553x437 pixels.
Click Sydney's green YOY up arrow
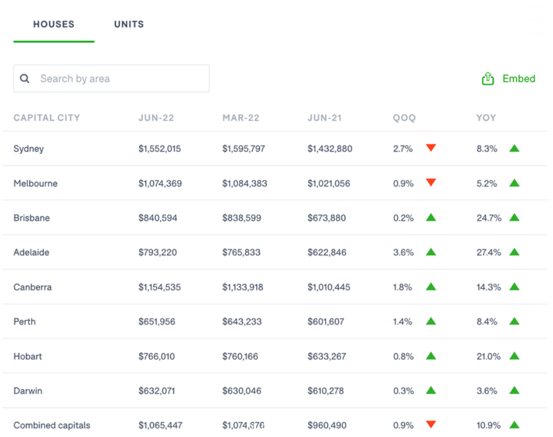[515, 148]
